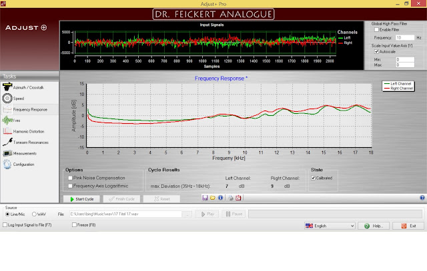Click the Right Channel chart legend entry
Screen dimensions: 427x271
click(398, 89)
